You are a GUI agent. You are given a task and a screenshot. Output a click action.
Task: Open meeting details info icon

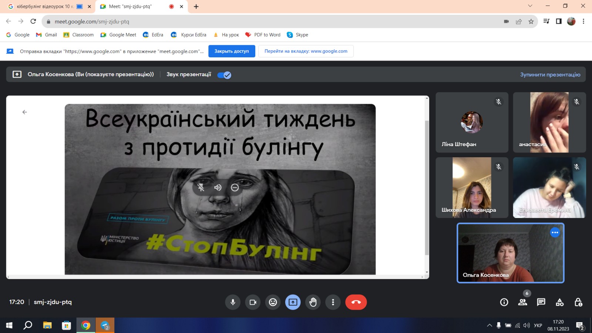[x=504, y=302]
